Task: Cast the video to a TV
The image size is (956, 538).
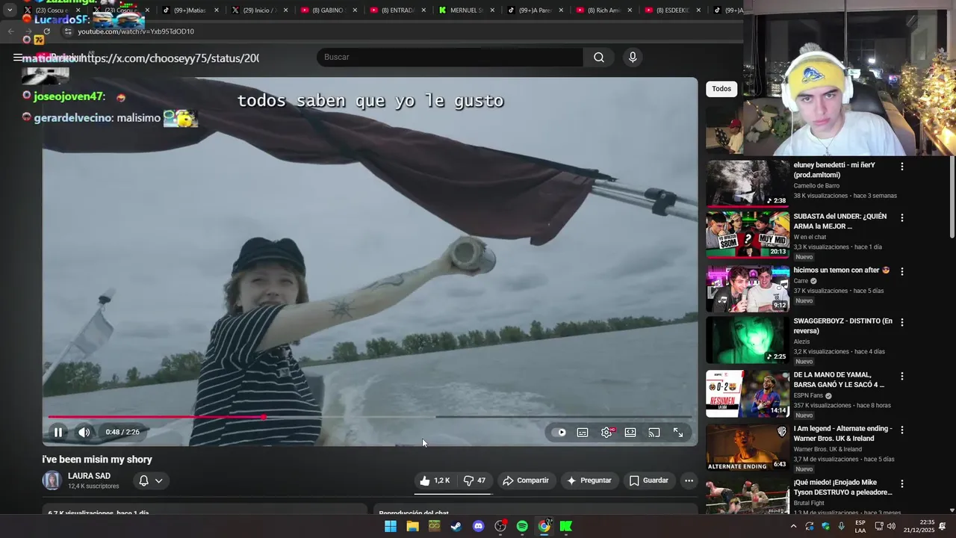Action: 654,432
